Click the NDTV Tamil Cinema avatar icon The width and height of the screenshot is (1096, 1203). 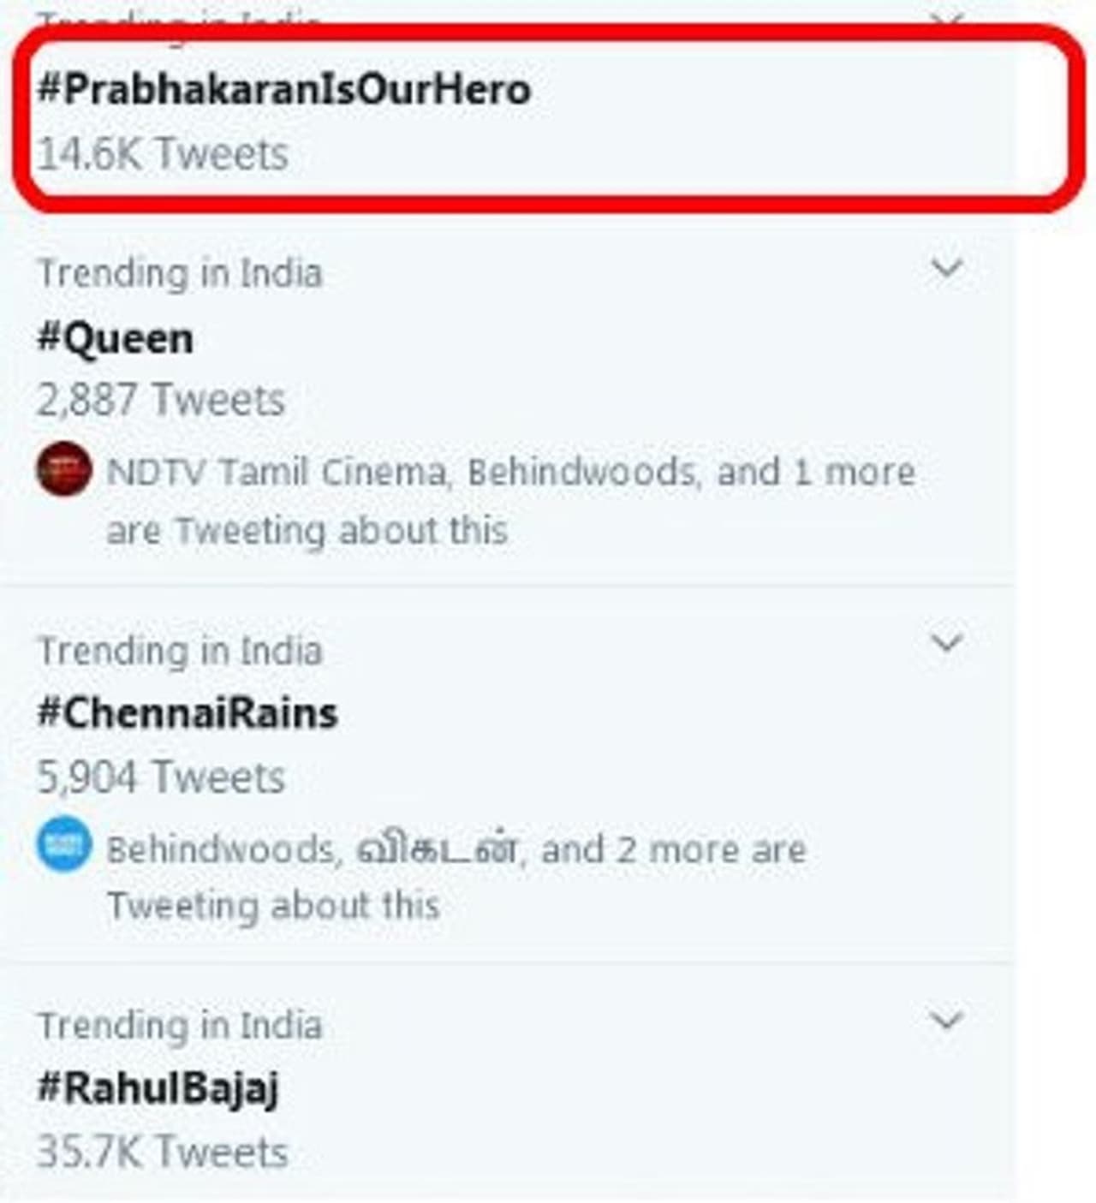pyautogui.click(x=63, y=470)
